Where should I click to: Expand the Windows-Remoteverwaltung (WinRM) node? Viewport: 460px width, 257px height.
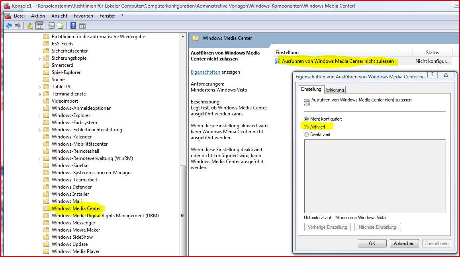[x=39, y=159]
